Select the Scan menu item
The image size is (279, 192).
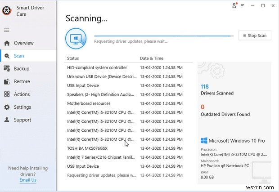pyautogui.click(x=28, y=56)
